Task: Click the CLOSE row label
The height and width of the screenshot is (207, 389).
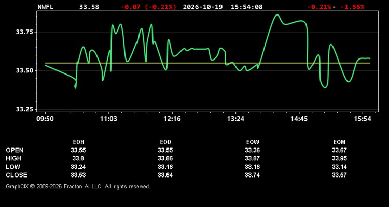Action: click(x=17, y=175)
